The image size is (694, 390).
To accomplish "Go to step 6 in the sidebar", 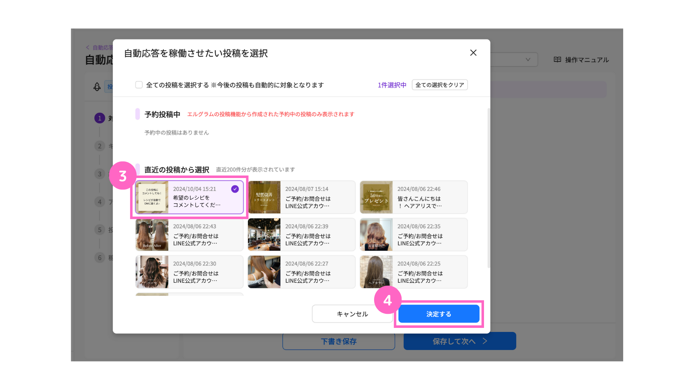I will pos(100,257).
